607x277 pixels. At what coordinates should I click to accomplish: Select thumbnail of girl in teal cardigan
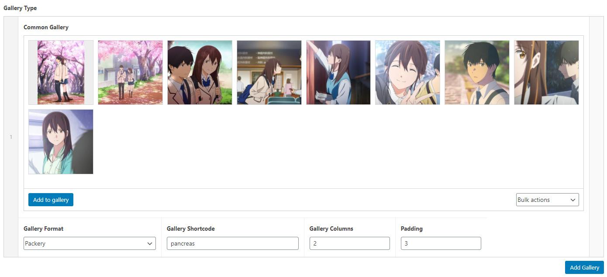(61, 142)
